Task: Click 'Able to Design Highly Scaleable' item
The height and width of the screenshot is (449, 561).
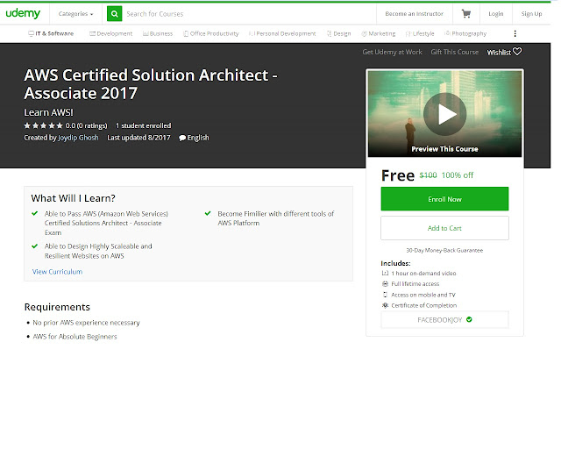Action: (x=98, y=251)
